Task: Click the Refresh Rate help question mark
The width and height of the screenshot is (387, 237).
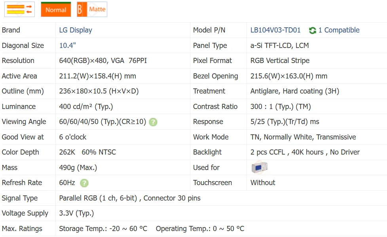Action: (84, 183)
